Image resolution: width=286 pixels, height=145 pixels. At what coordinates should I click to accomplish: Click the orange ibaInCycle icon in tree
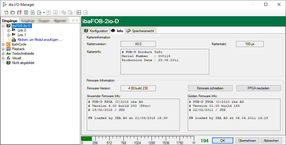pyautogui.click(x=8, y=44)
